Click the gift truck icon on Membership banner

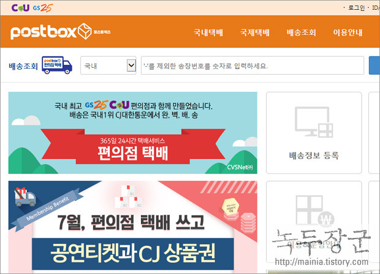pyautogui.click(x=25, y=196)
